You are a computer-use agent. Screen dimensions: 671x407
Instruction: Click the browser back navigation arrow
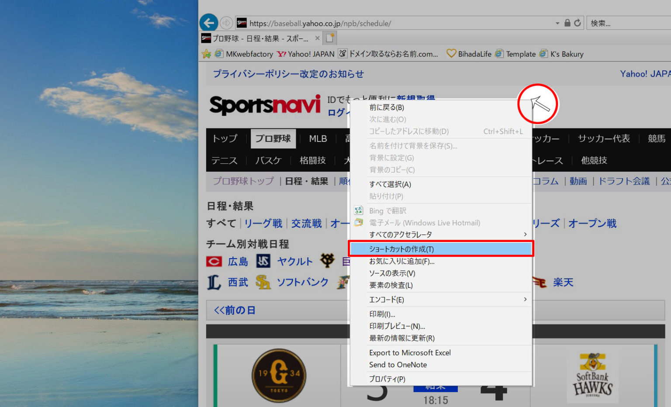click(x=208, y=23)
